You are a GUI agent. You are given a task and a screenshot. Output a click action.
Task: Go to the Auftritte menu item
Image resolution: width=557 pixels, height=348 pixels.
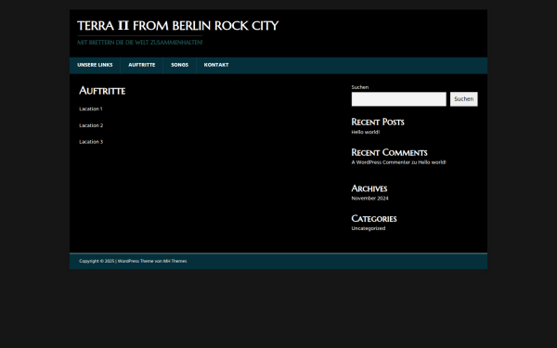pyautogui.click(x=142, y=65)
